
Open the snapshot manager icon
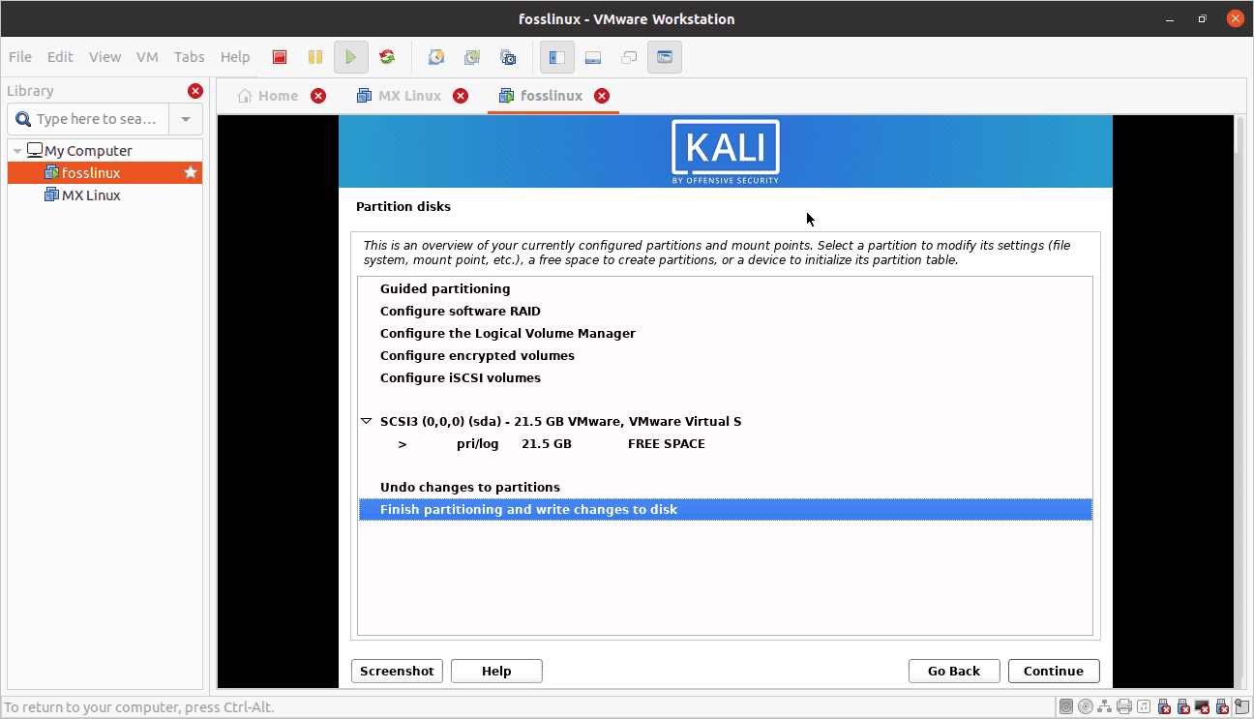(508, 57)
